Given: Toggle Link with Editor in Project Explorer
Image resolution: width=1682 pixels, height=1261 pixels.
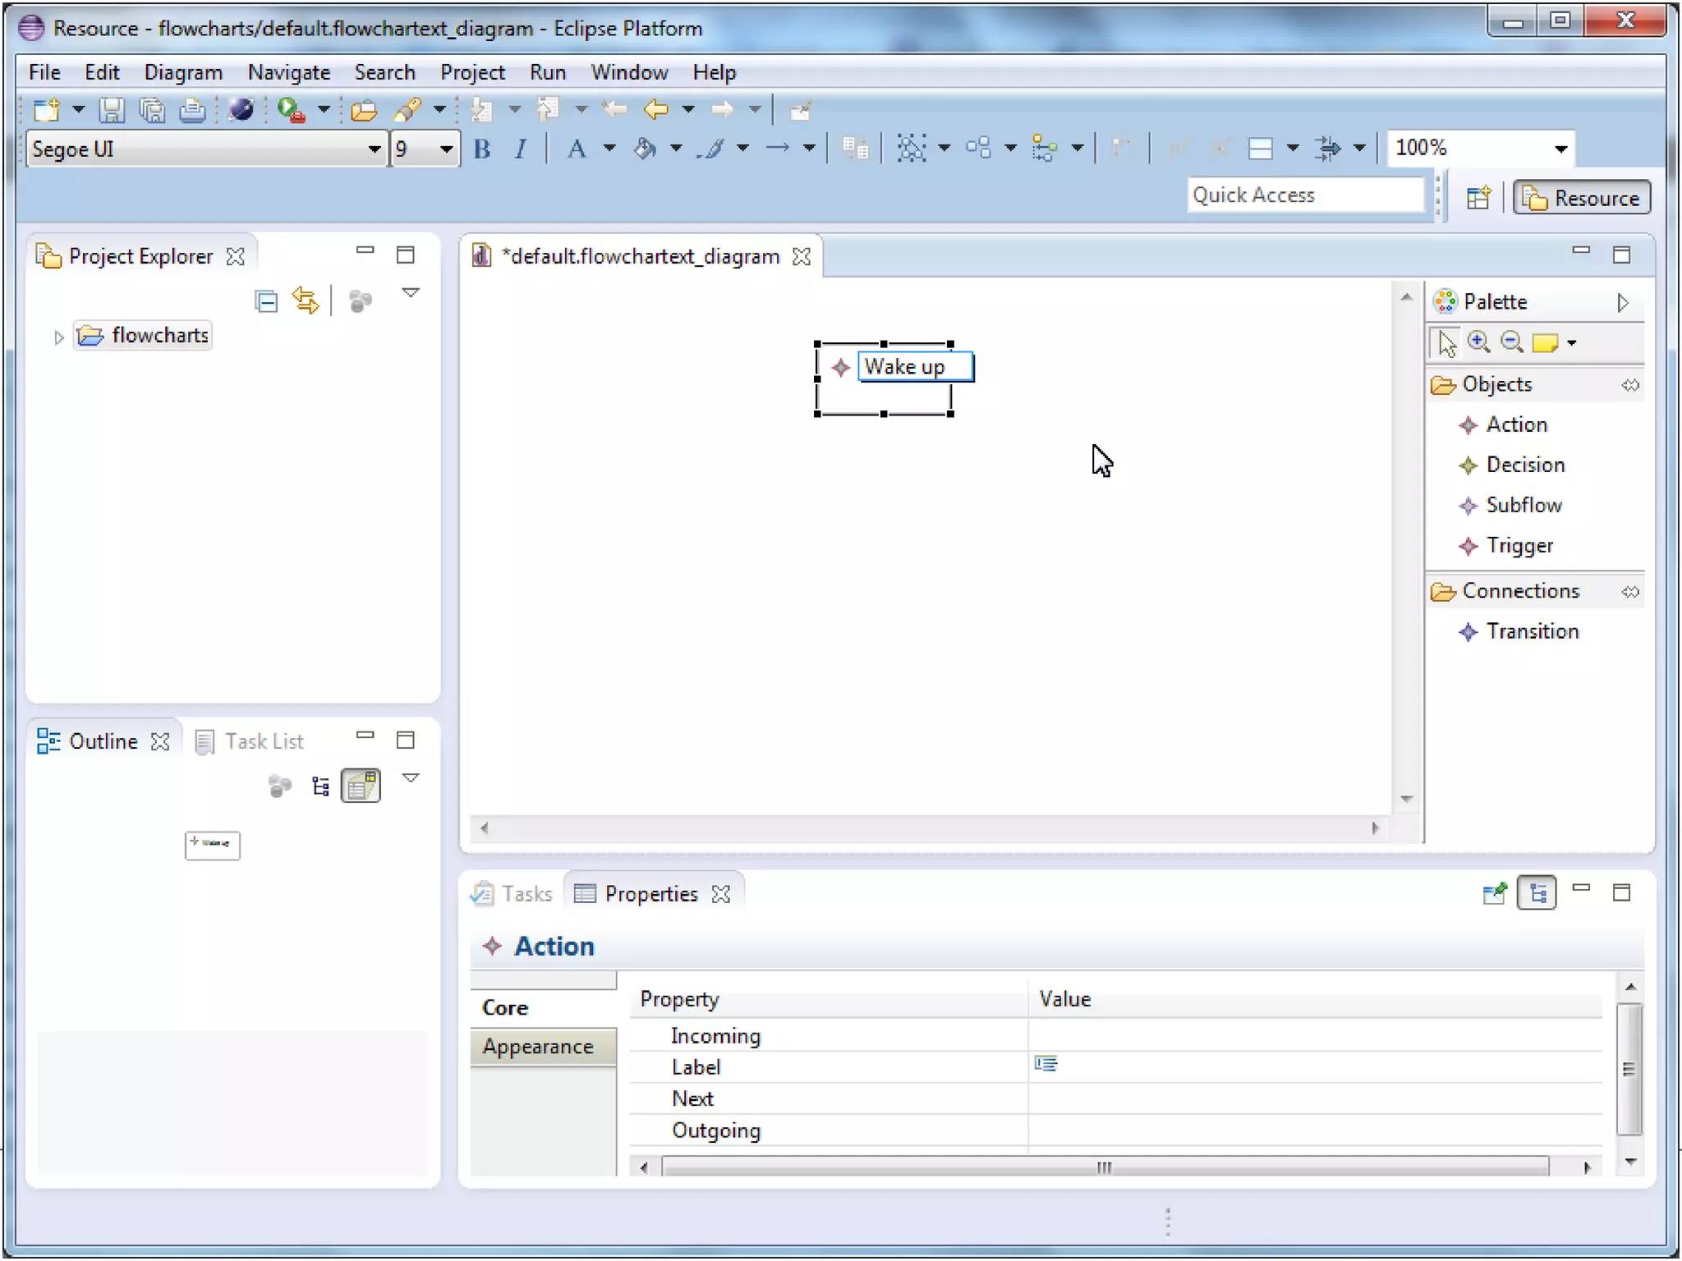Looking at the screenshot, I should (x=305, y=301).
